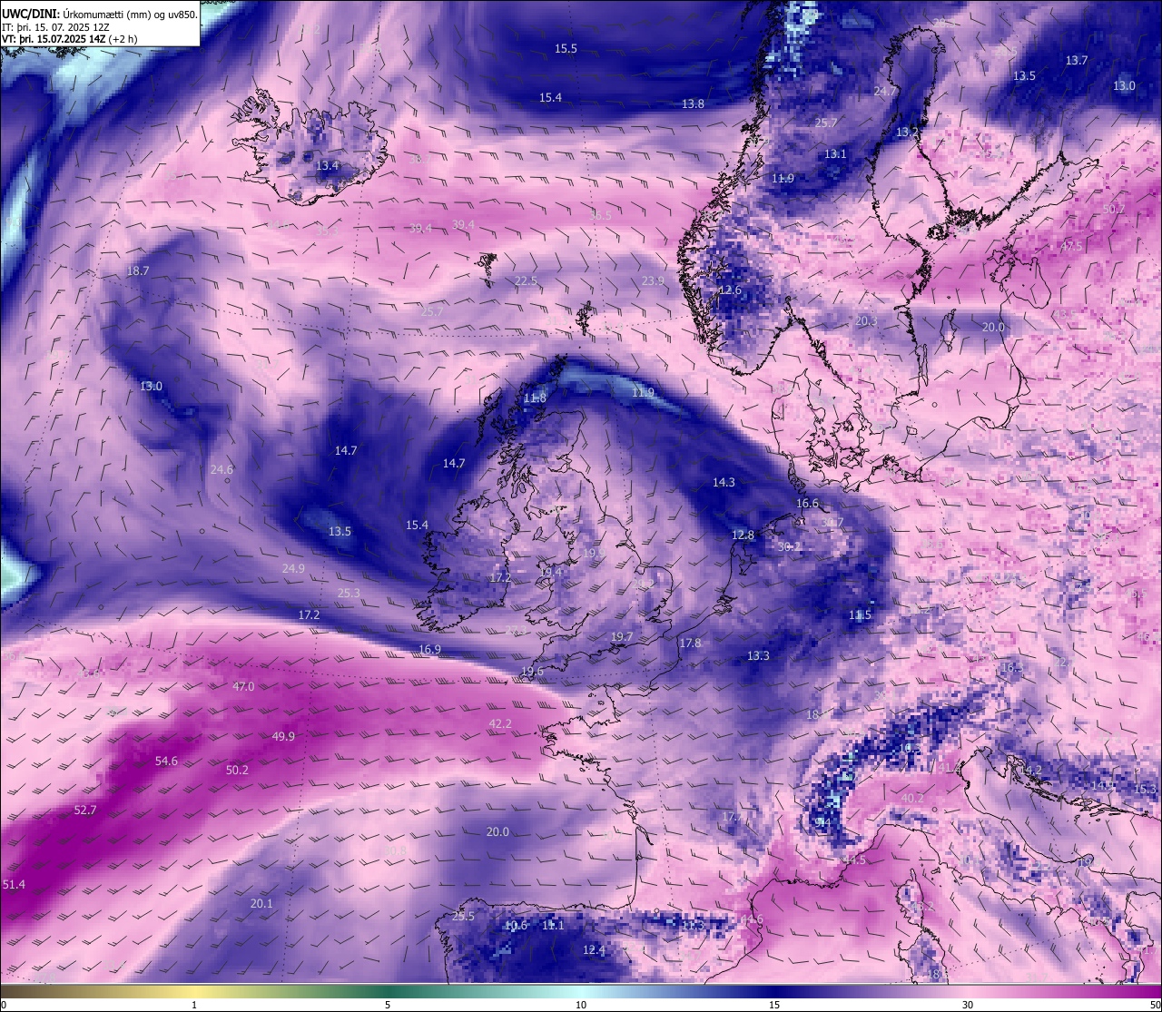Click the 44.5 value label
Screen dimensions: 1162x1012
pos(853,860)
